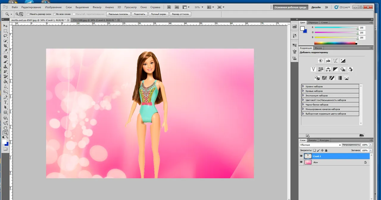Select the Lasso tool
The height and width of the screenshot is (200, 381).
pos(5,36)
